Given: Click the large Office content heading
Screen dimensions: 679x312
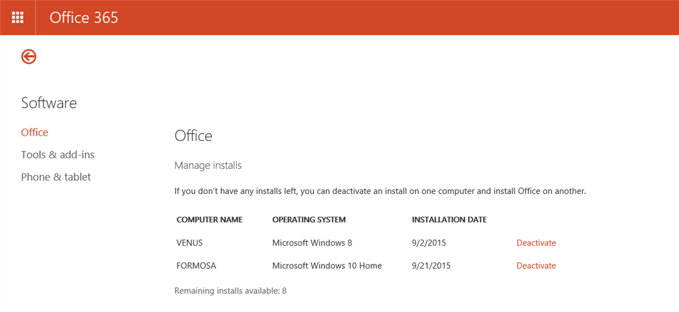Looking at the screenshot, I should 193,136.
